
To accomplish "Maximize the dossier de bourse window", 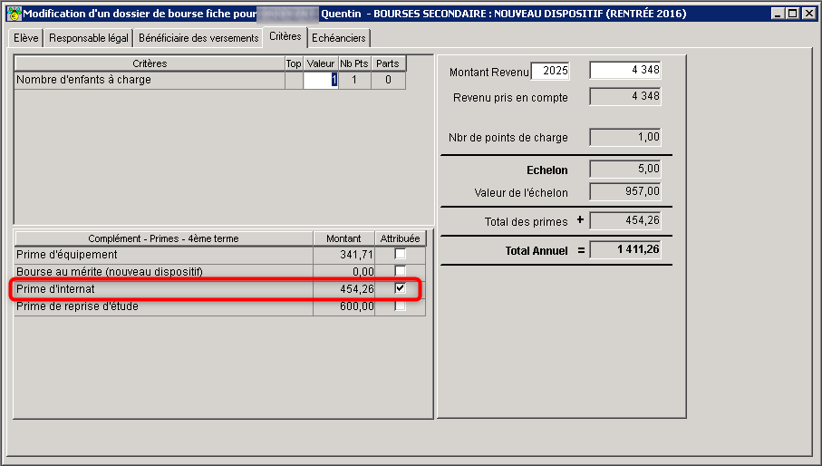I will pyautogui.click(x=793, y=14).
